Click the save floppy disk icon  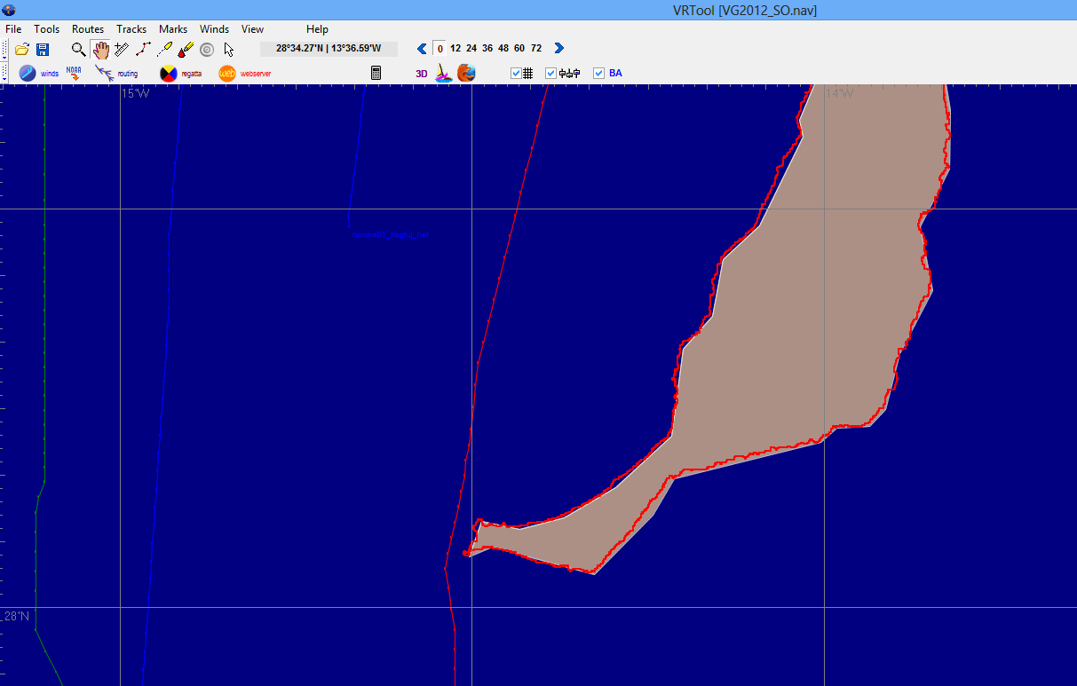click(43, 50)
